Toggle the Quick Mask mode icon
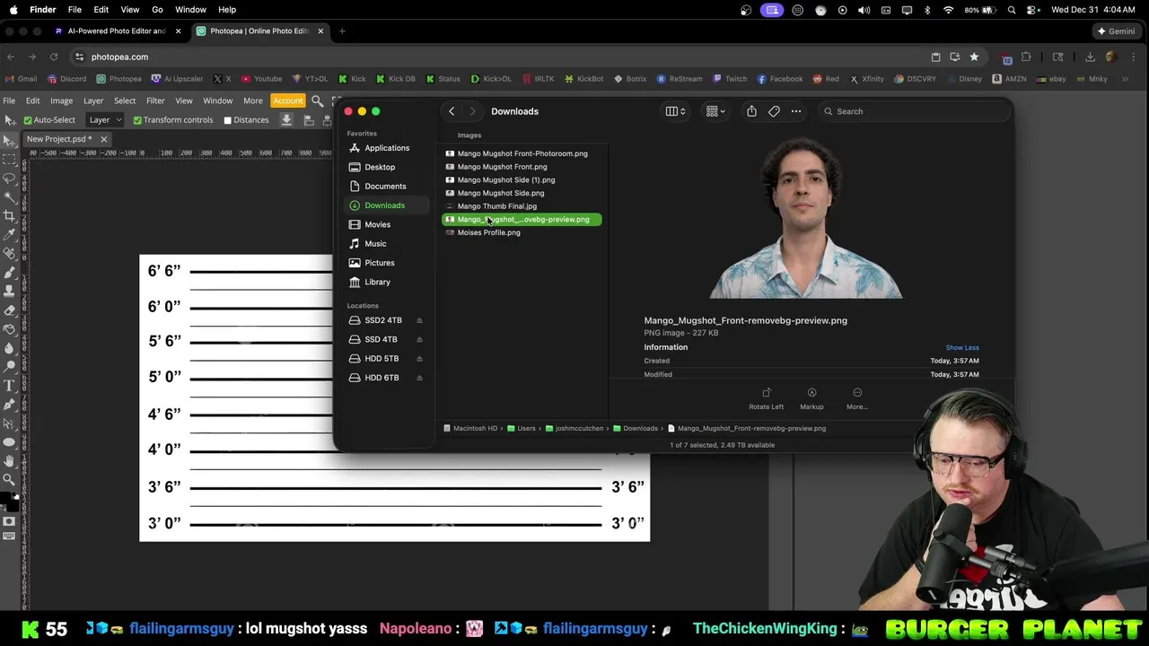The image size is (1149, 646). pos(10,521)
